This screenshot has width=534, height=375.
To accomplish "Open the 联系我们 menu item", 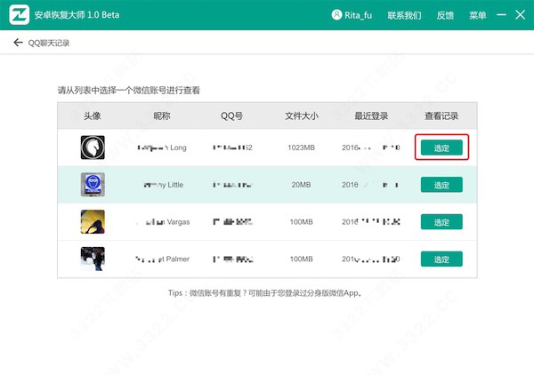I will click(404, 15).
